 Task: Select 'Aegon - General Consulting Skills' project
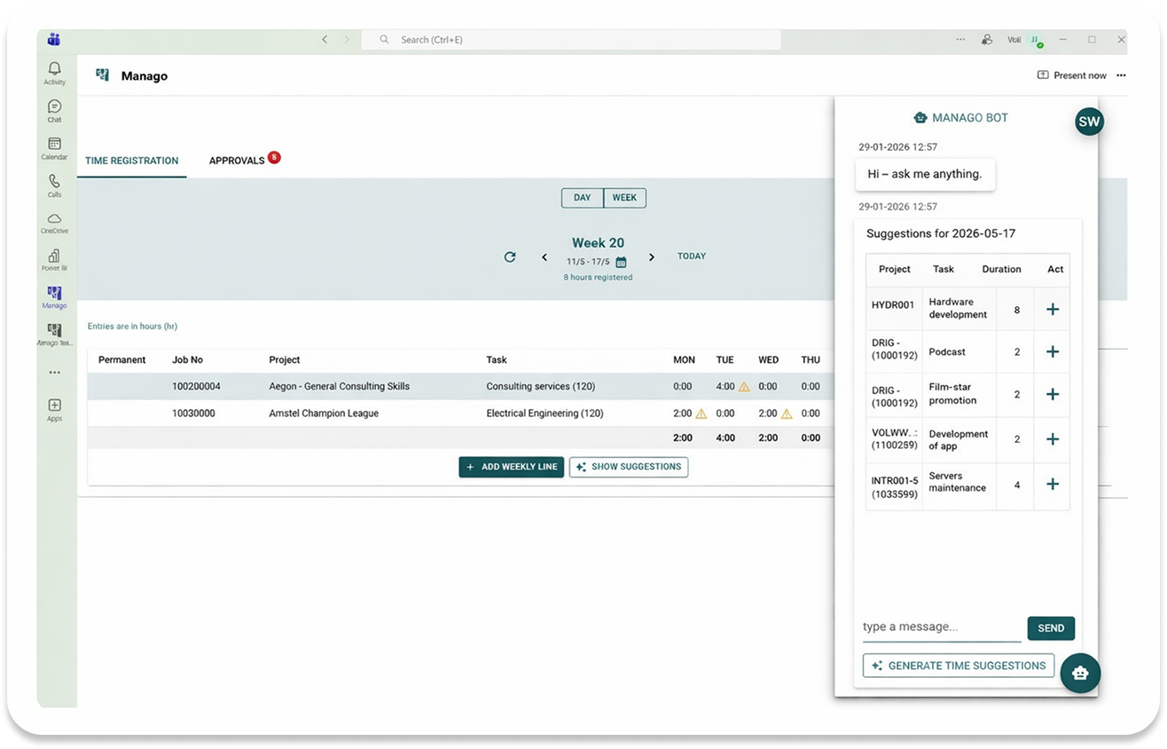(339, 387)
